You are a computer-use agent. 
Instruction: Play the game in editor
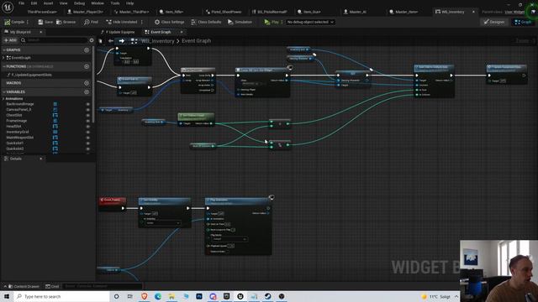tap(272, 22)
